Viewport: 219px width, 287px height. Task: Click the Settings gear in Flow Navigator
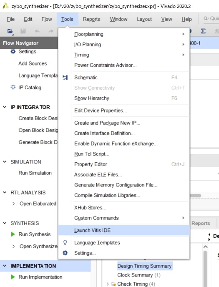13,51
